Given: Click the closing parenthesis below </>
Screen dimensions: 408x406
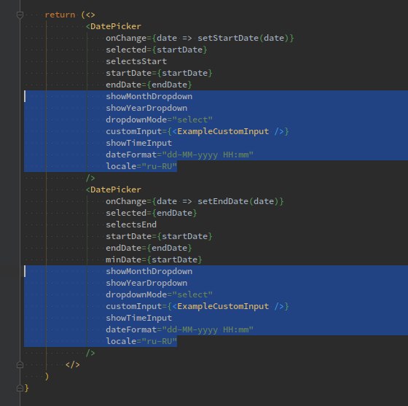Looking at the screenshot, I should [47, 376].
